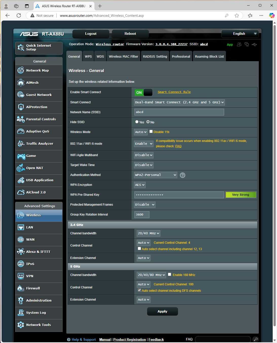
Task: Open the Open NAT icon
Action: coord(21,168)
